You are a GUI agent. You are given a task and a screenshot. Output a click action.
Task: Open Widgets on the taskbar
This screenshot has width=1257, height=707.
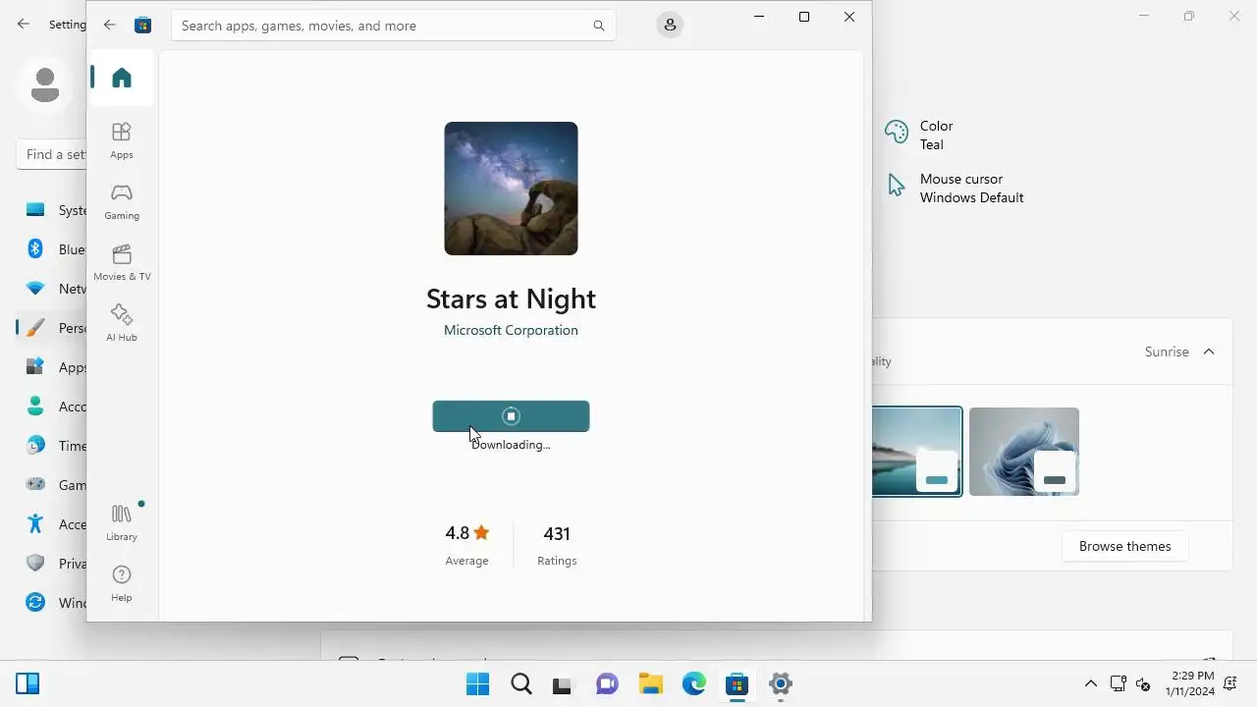27,684
